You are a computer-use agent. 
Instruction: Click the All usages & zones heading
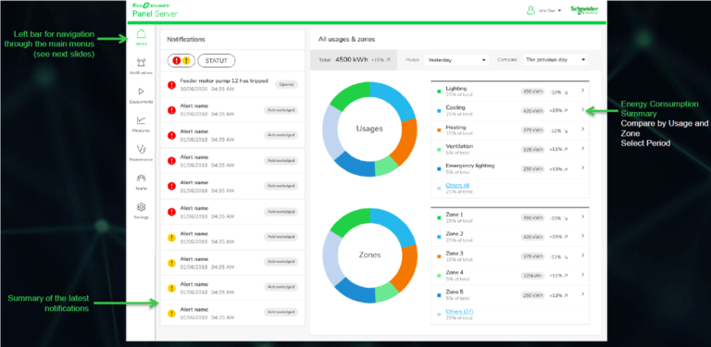tap(346, 40)
